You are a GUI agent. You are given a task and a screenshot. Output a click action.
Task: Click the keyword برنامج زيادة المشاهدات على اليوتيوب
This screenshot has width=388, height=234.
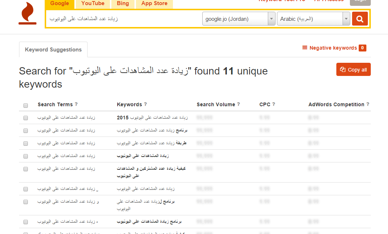149,222
